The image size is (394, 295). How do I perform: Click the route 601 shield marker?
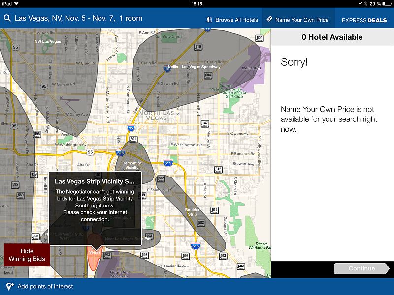click(133, 139)
